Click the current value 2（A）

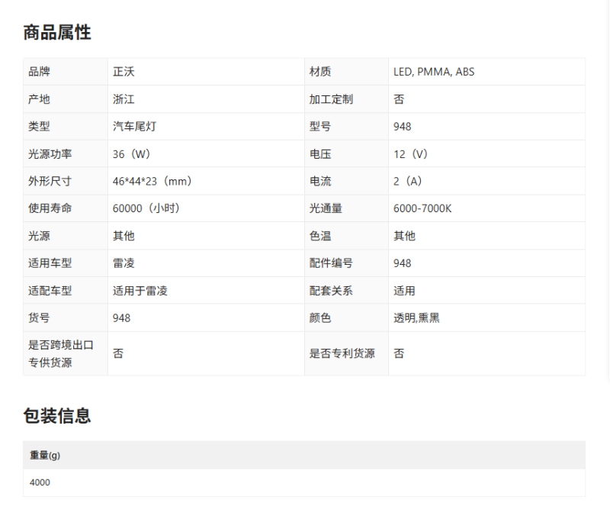[407, 182]
